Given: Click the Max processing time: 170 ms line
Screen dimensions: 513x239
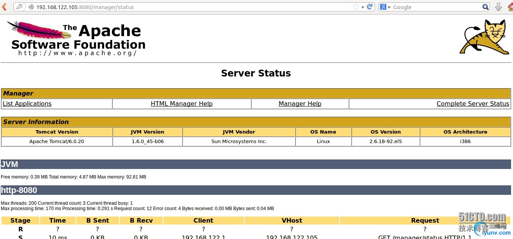Looking at the screenshot, I should click(x=137, y=209).
